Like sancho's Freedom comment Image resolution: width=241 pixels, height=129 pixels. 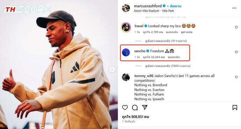[x=236, y=52]
